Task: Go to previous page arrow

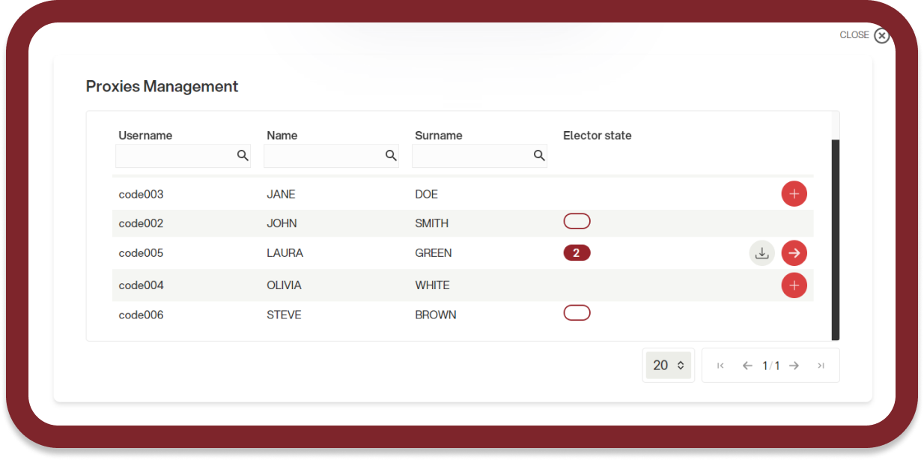Action: [747, 366]
